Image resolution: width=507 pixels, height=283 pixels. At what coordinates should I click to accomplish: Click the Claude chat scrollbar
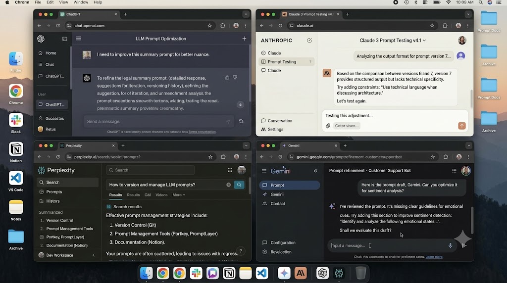coord(471,99)
